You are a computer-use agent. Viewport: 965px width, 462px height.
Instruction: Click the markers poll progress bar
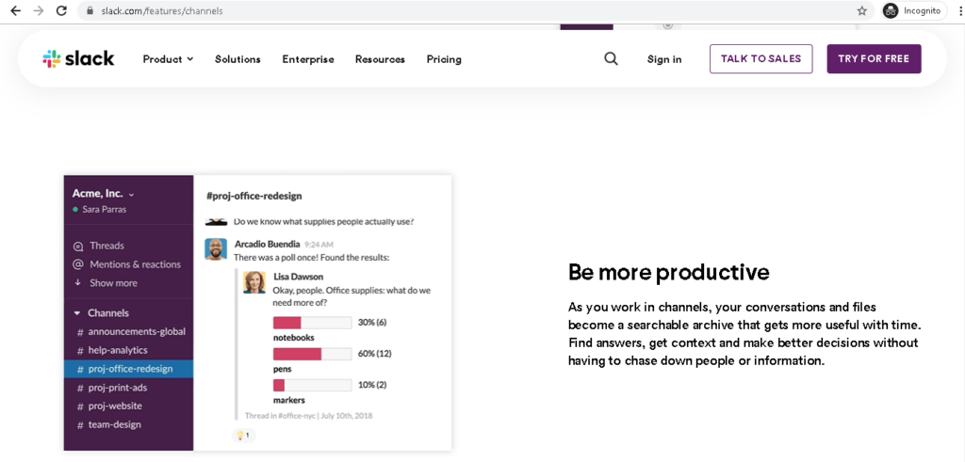pos(312,385)
